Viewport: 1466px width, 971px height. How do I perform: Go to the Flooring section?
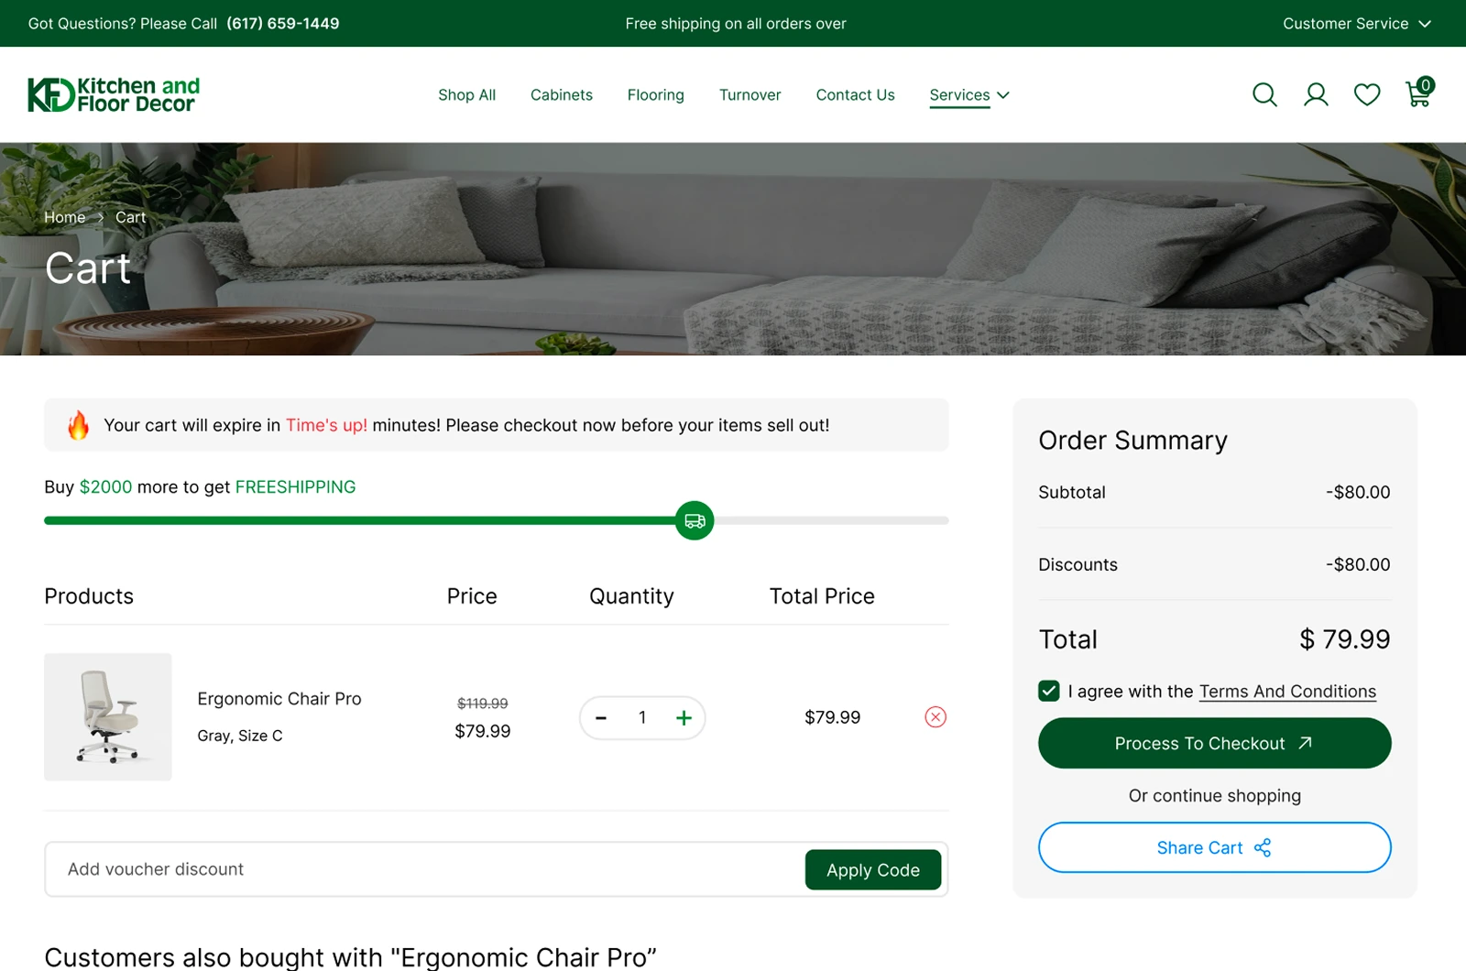pos(656,95)
